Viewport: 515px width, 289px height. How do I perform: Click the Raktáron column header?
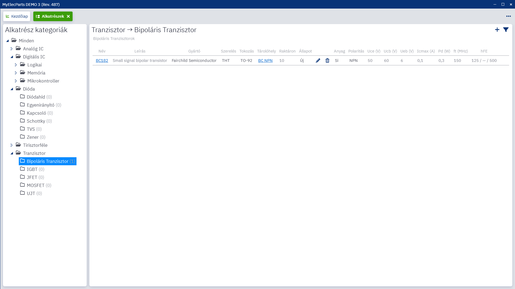point(287,51)
